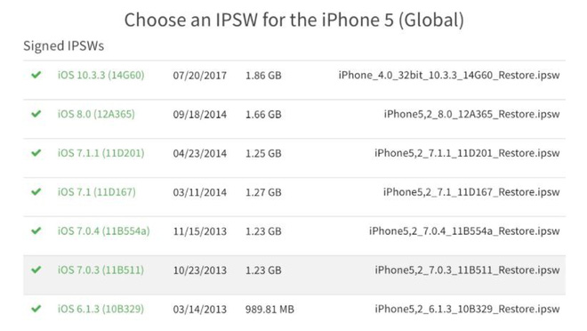Open the iOS 7.0.4 (11B554a) link

(x=104, y=231)
